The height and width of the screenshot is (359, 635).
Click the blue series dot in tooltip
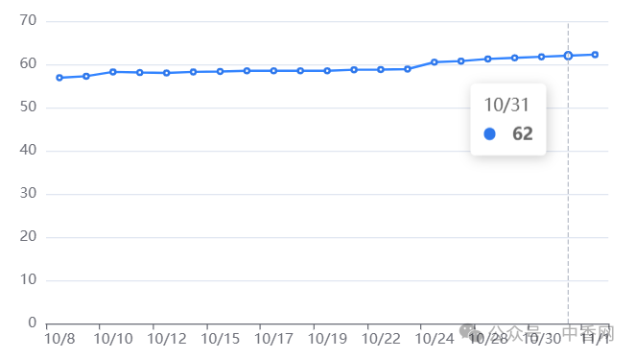pyautogui.click(x=489, y=134)
